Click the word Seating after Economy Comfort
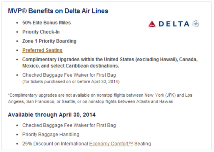214x152 pixels. (143, 144)
